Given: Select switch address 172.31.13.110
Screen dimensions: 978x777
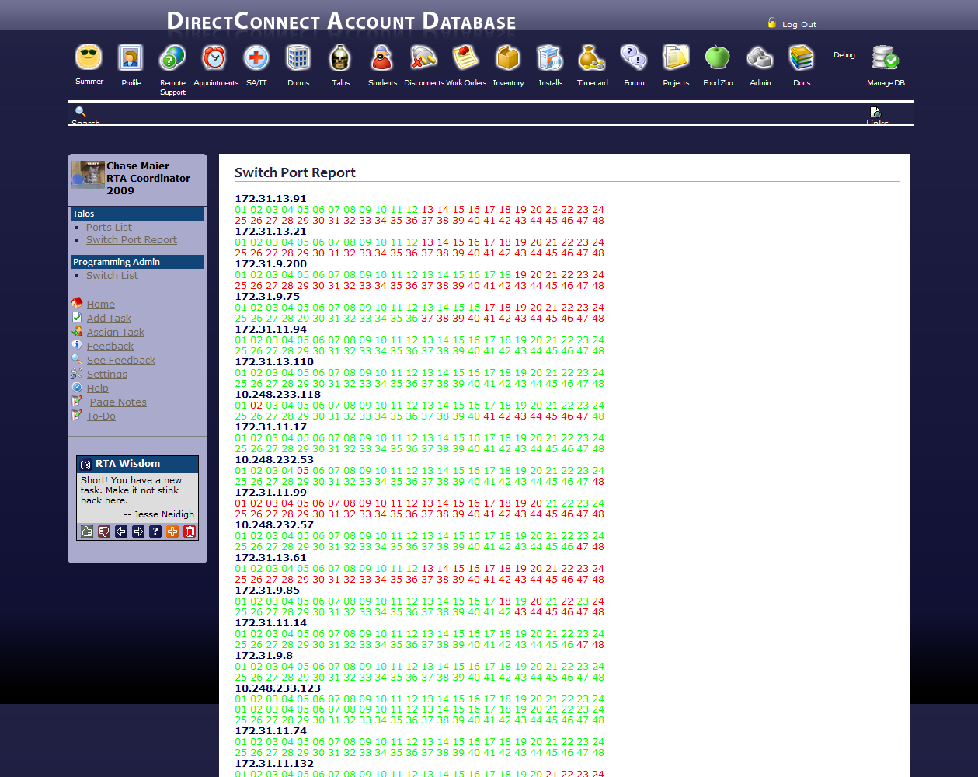Looking at the screenshot, I should [x=274, y=362].
